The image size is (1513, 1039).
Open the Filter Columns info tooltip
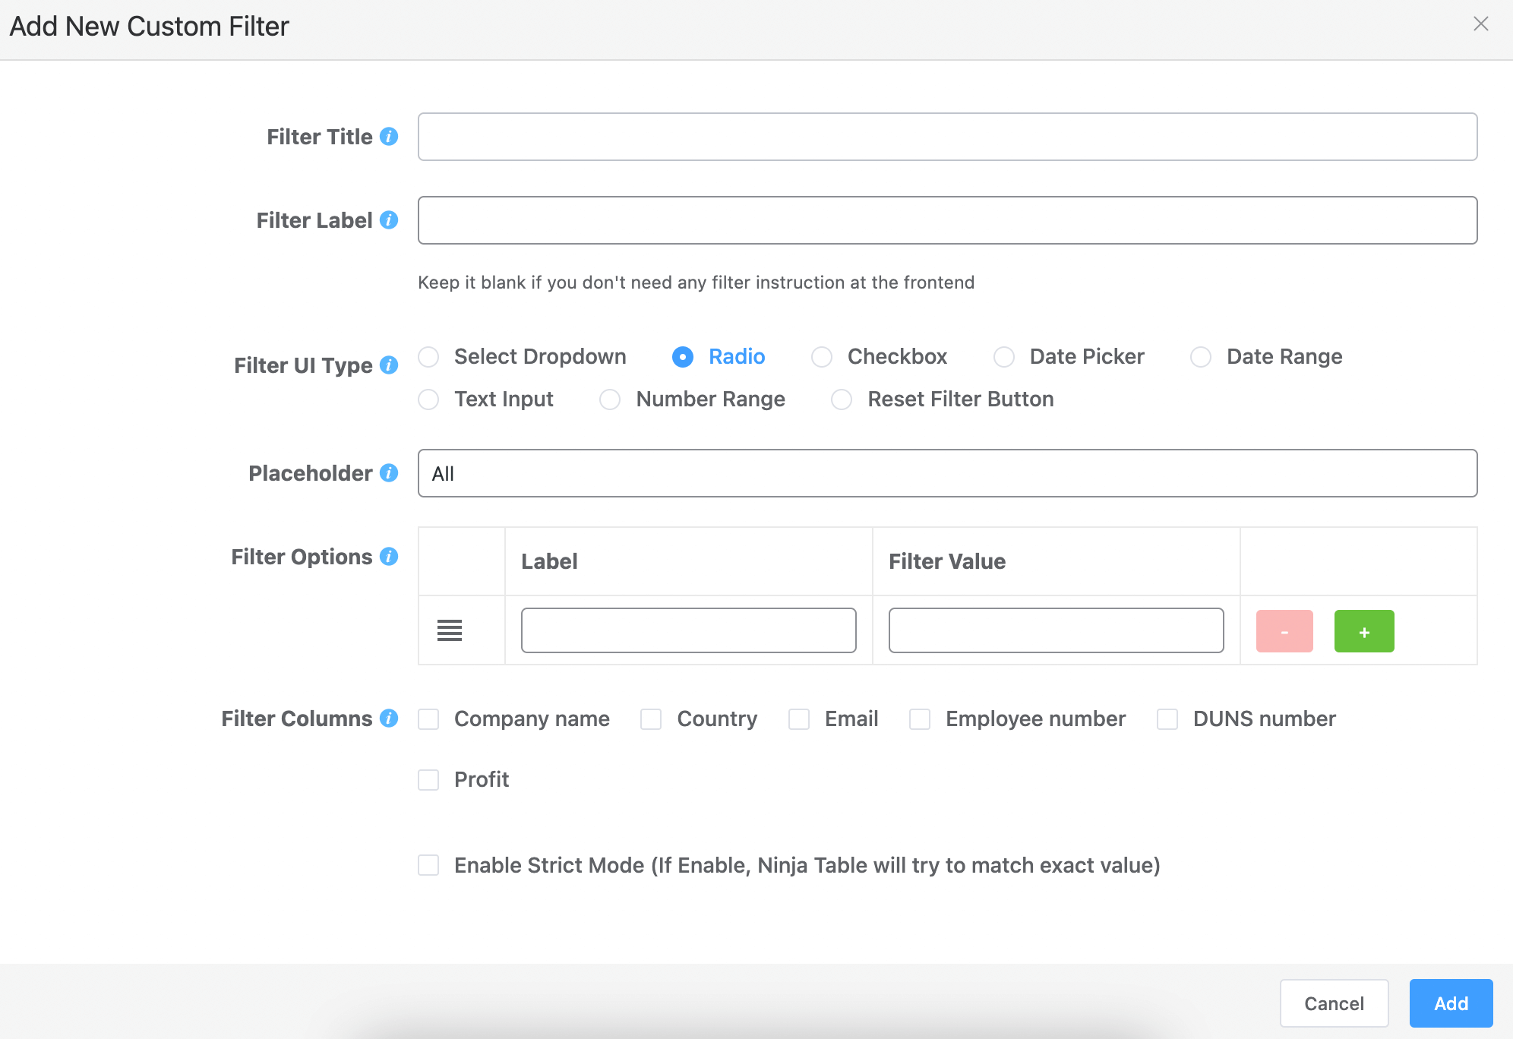point(389,718)
